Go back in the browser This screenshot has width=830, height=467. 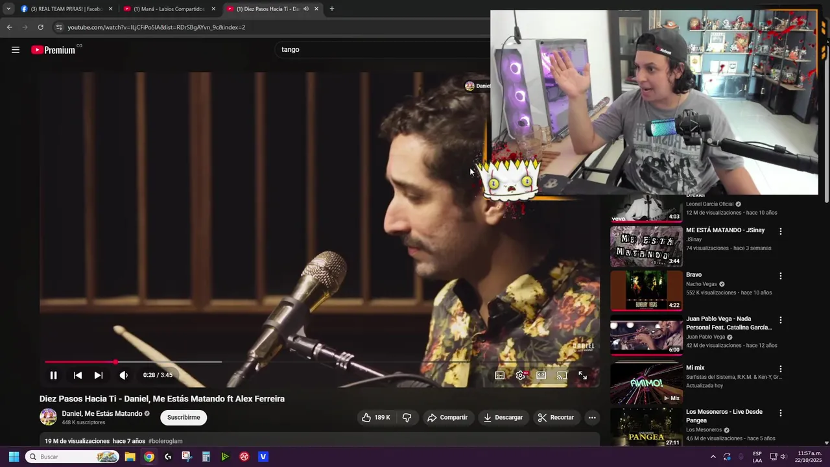pos(9,27)
